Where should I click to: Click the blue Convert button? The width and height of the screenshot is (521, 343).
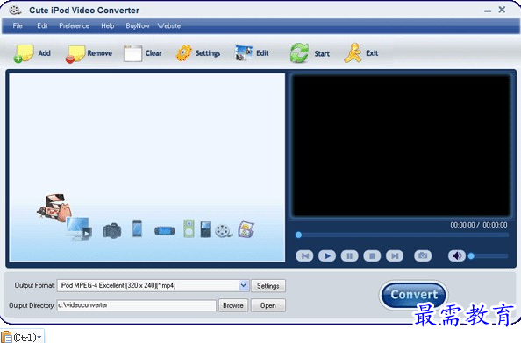point(414,295)
